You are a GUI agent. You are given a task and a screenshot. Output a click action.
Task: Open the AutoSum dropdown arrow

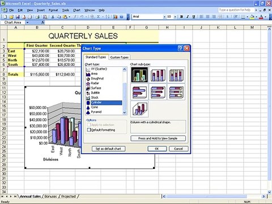(x=103, y=17)
